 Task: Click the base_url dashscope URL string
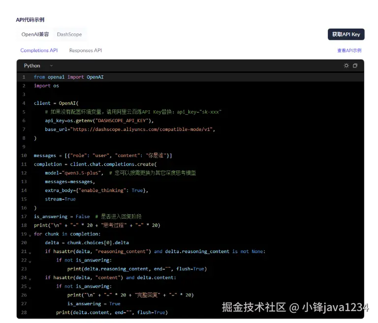(141, 129)
